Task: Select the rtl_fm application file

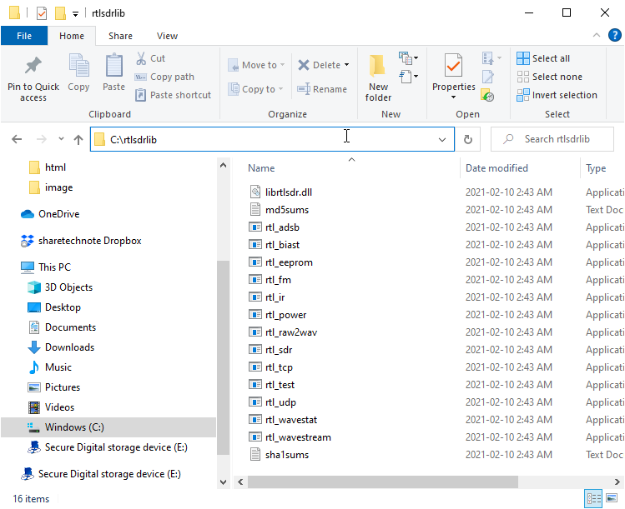Action: click(x=270, y=280)
